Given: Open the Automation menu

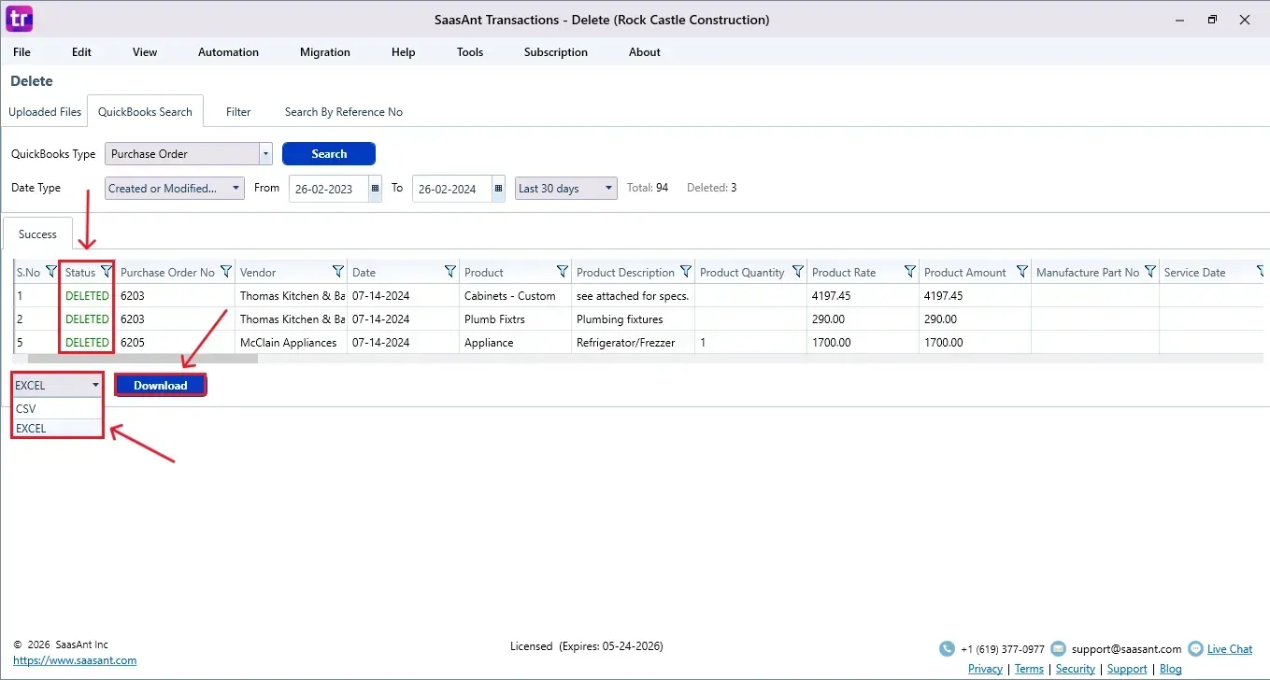Looking at the screenshot, I should coord(228,52).
